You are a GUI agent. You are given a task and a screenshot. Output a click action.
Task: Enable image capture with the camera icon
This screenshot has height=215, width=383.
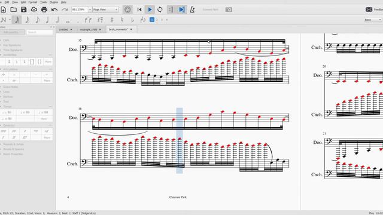[229, 10]
